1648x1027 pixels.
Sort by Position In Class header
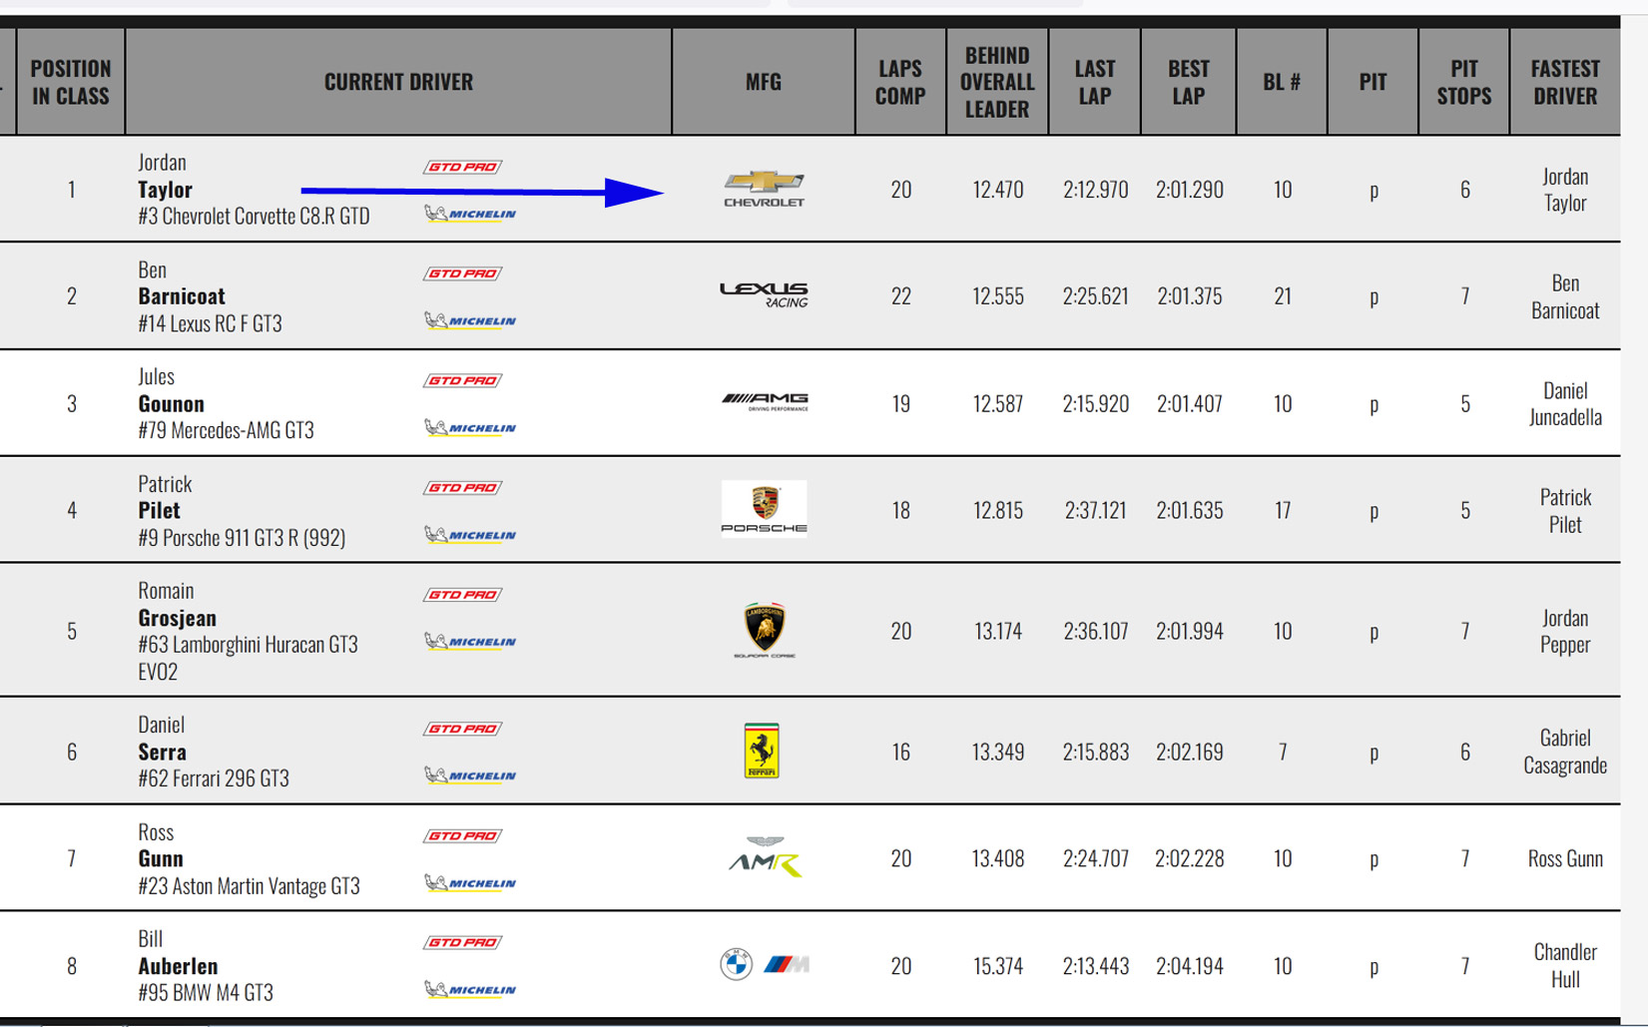70,82
